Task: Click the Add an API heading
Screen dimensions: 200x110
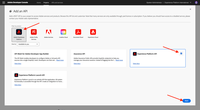Action: pos(21,11)
